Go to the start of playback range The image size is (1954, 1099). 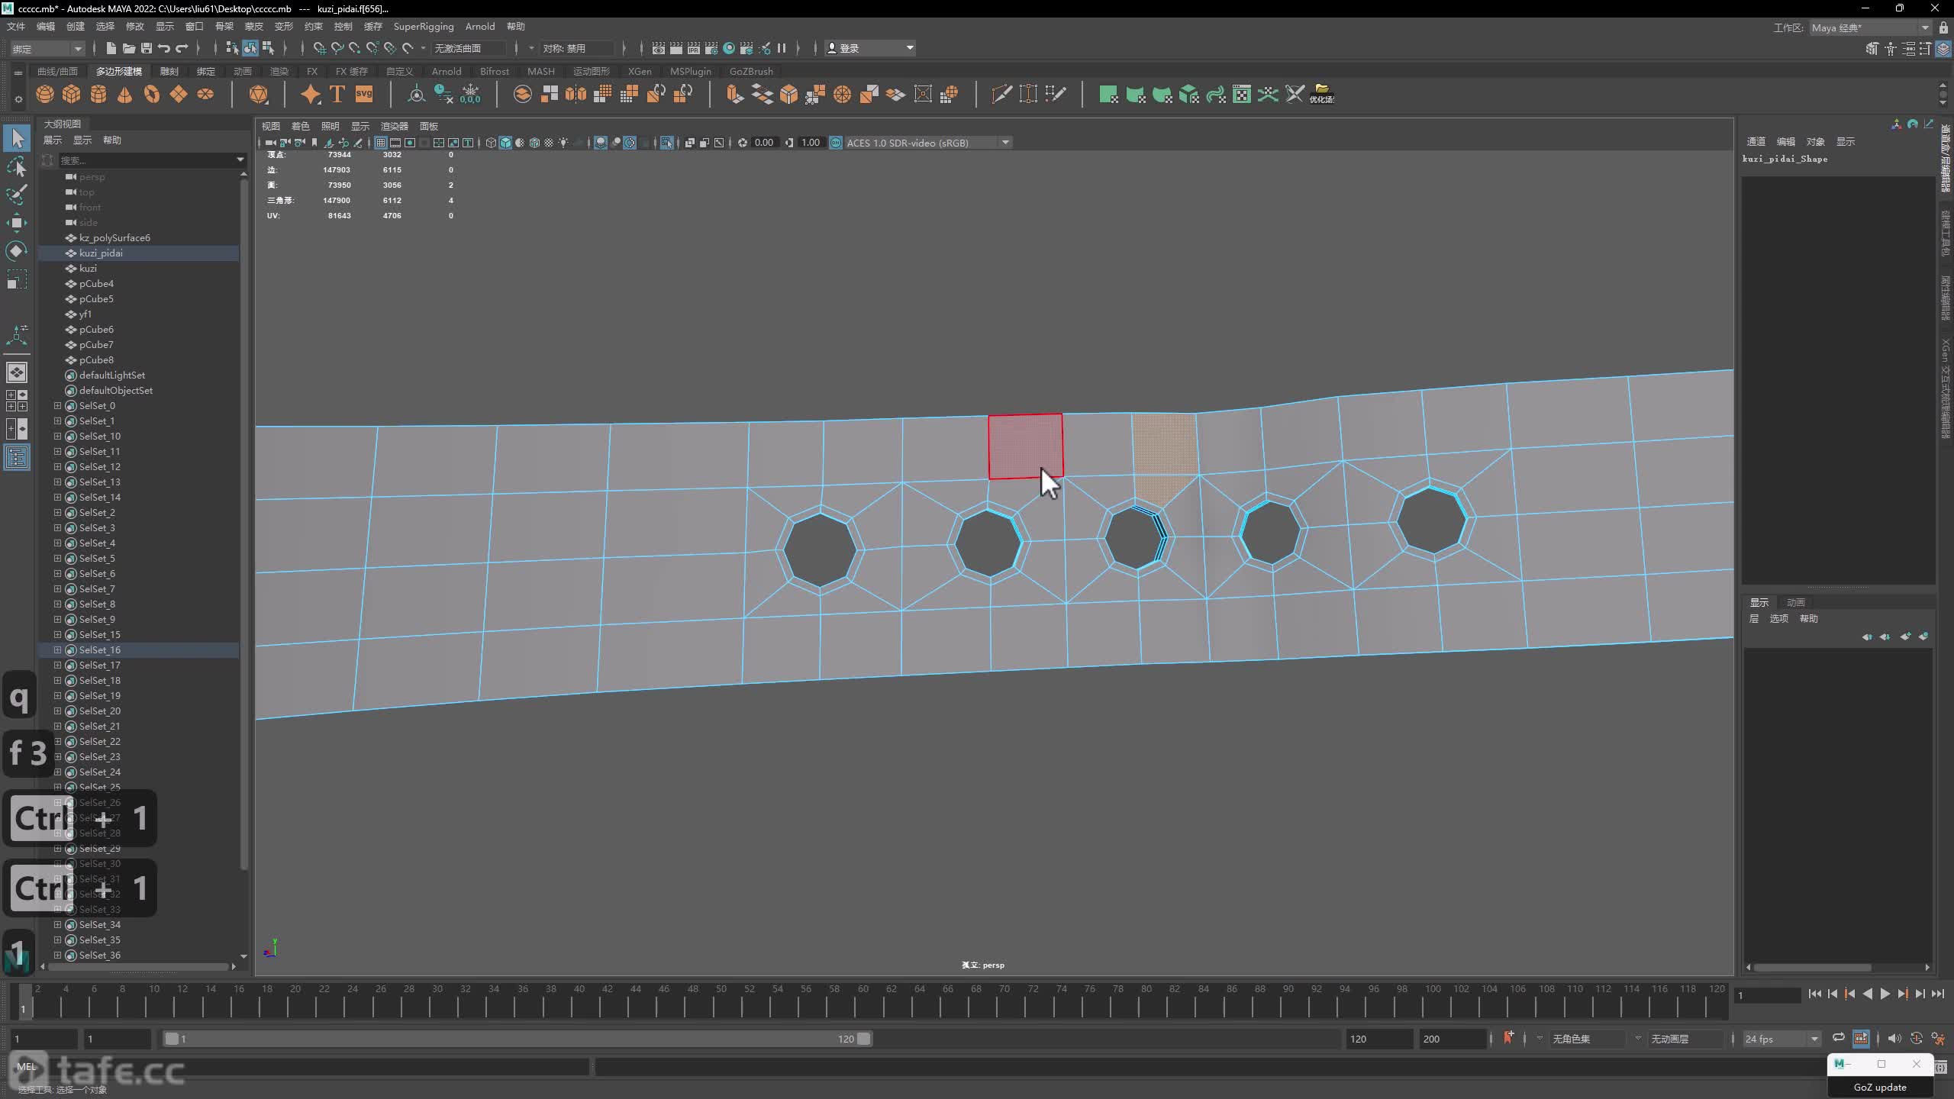point(1815,994)
